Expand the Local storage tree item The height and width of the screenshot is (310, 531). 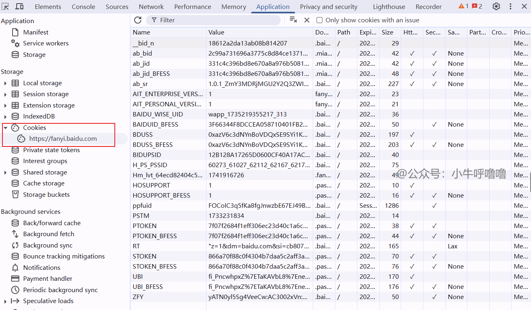pos(5,83)
